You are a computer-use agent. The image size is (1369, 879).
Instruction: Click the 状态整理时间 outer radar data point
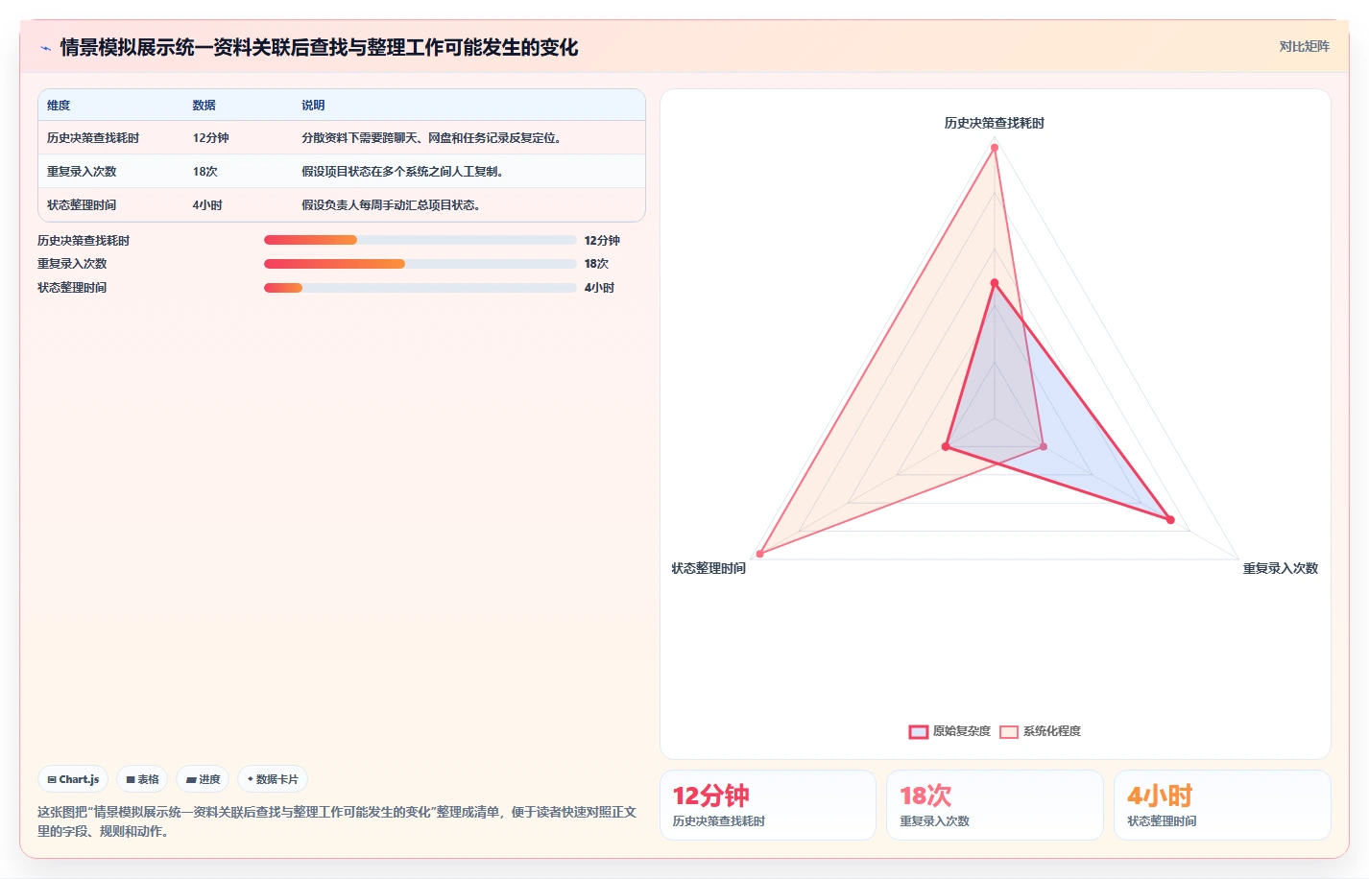click(760, 554)
